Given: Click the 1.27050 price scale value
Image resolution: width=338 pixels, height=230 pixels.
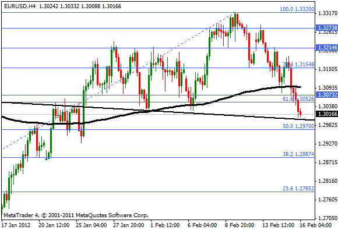Looking at the screenshot, I should [x=328, y=218].
